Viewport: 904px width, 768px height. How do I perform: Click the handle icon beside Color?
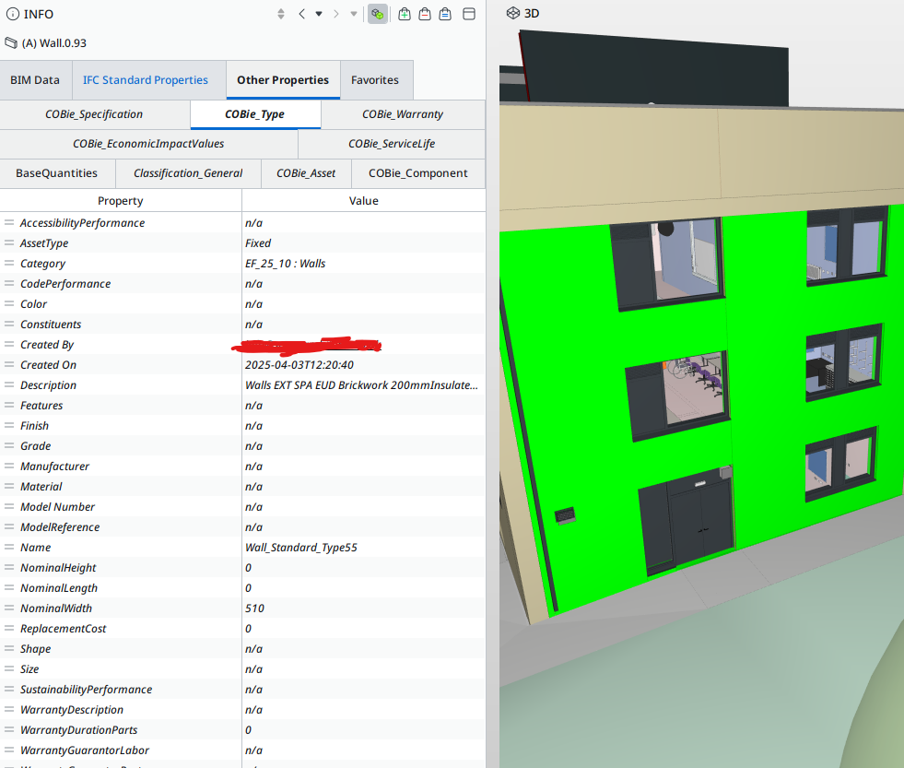(9, 303)
